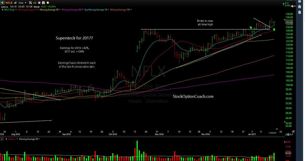305x161 pixels.
Task: Expand the Moving Average 50 dropdown
Action: click(x=60, y=10)
